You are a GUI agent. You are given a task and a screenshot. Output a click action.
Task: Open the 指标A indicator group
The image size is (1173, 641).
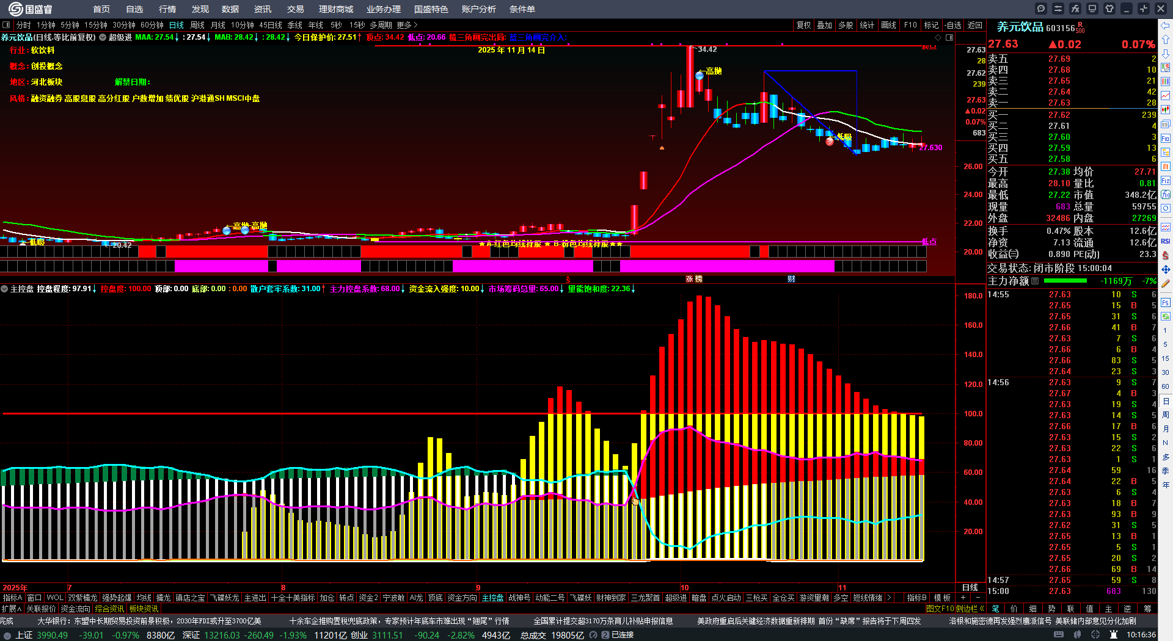point(13,598)
